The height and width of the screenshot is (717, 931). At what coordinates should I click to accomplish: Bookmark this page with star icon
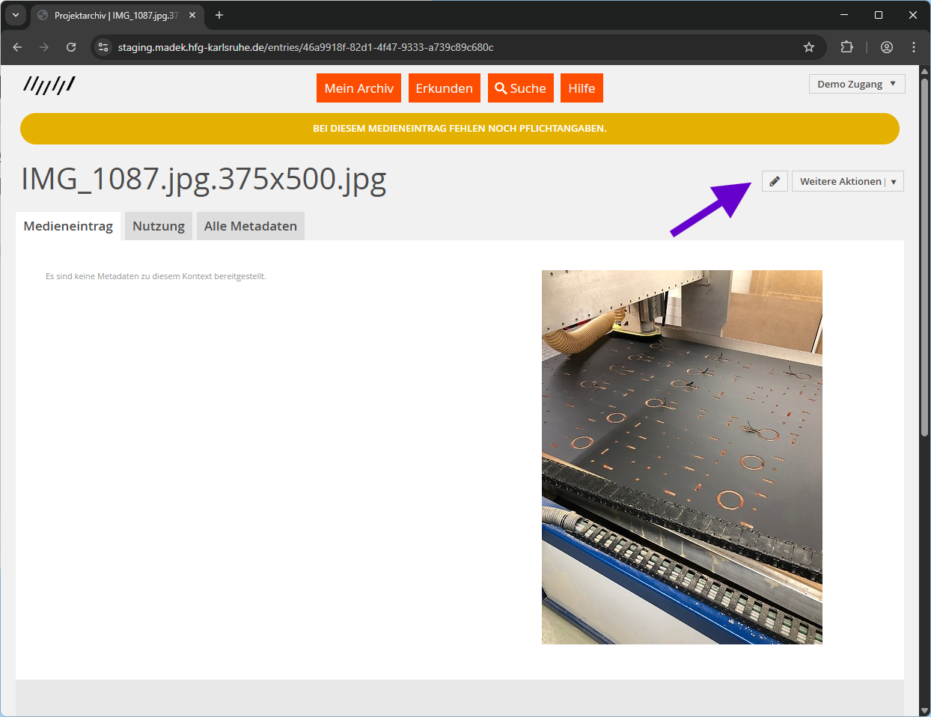[x=809, y=47]
